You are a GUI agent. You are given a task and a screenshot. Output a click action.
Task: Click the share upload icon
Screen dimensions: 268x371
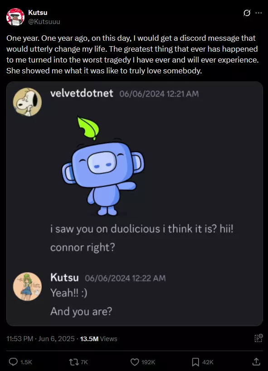256,361
